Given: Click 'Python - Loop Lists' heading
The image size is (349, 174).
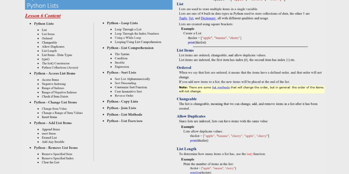Looking at the screenshot, I should 122,23.
